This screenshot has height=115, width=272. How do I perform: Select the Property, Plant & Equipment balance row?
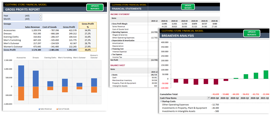(124, 83)
